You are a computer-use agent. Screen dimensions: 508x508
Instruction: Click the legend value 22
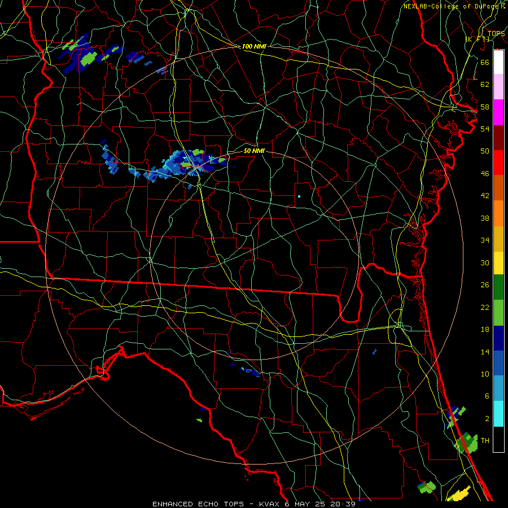tap(485, 307)
